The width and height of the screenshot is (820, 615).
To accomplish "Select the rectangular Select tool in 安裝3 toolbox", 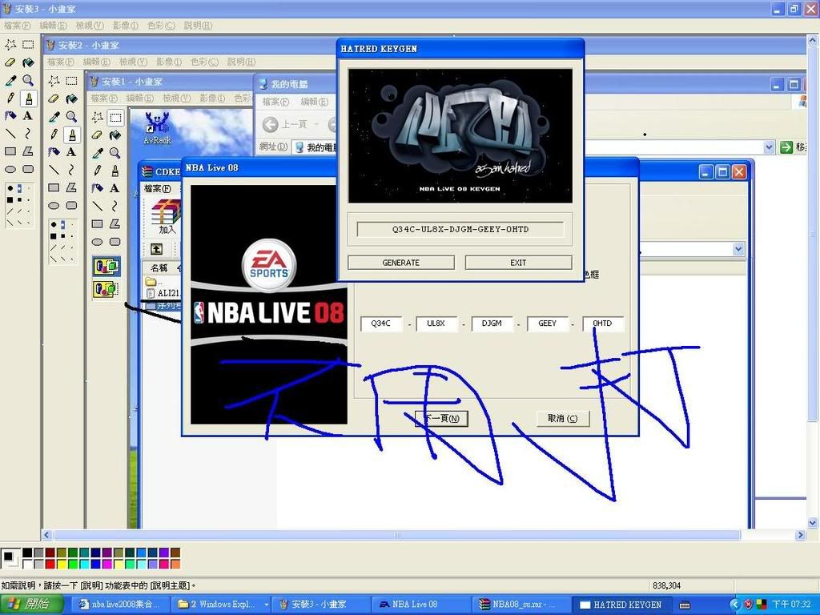I will (28, 45).
